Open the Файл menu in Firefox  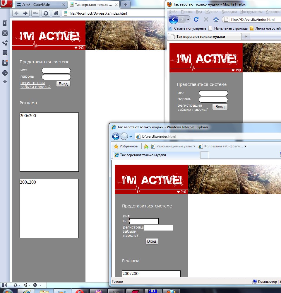173,12
